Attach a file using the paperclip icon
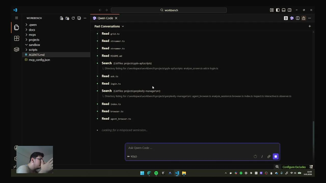326x183 pixels. [269, 157]
